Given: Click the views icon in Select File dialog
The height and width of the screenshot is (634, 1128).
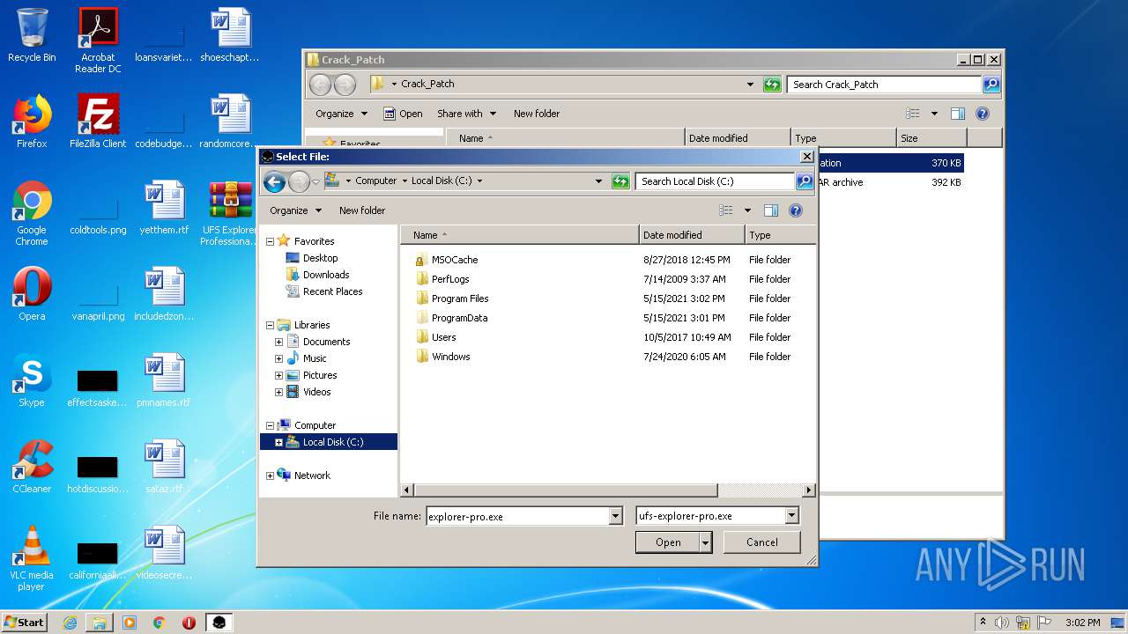Looking at the screenshot, I should (726, 210).
